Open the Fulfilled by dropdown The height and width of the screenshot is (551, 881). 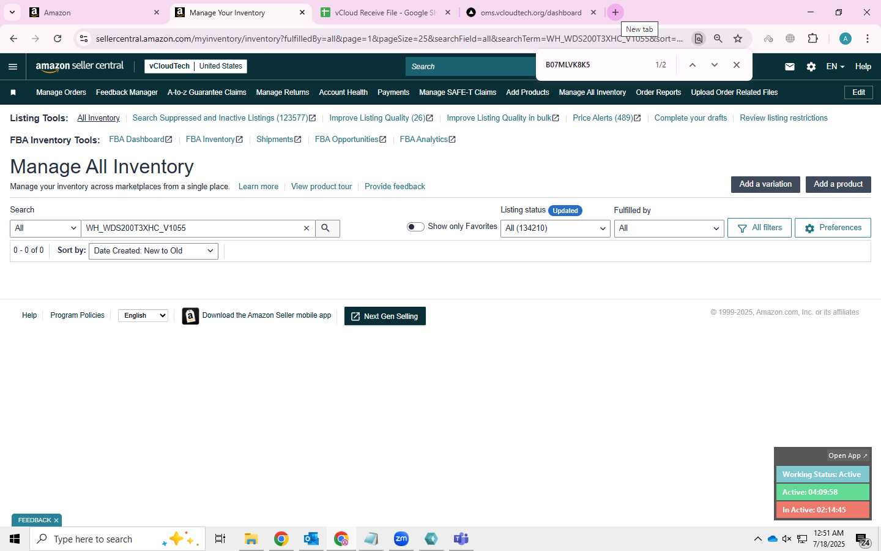669,228
